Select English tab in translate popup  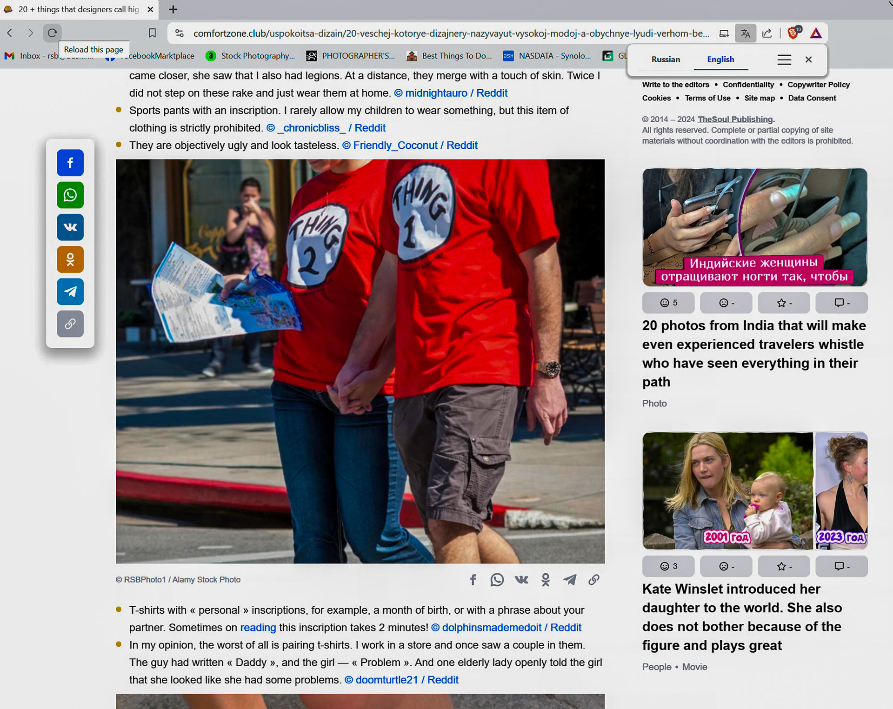[x=720, y=60]
